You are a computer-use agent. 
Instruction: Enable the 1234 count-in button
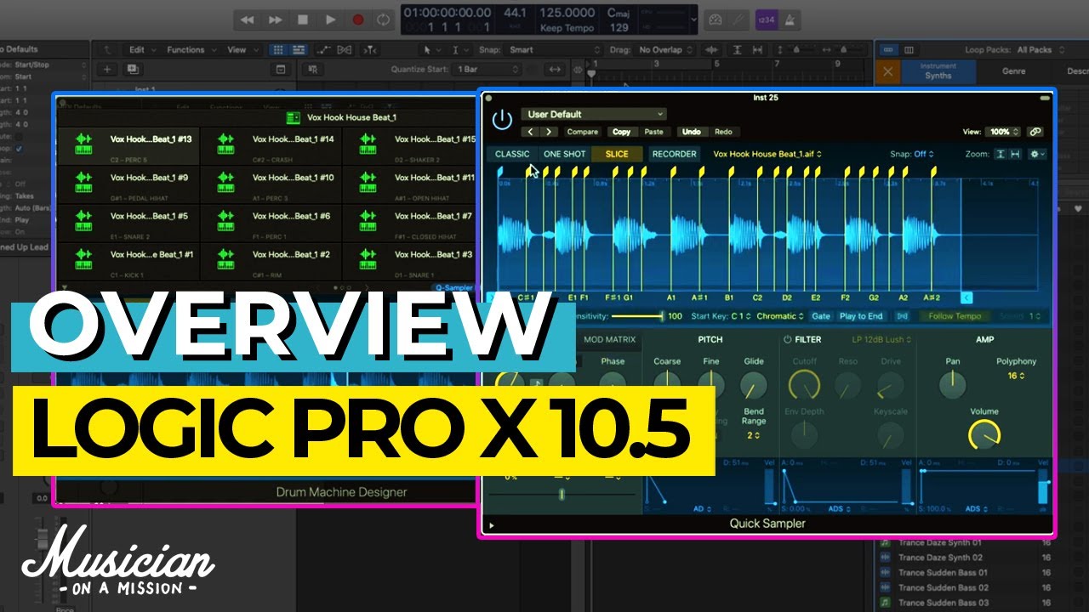[x=766, y=20]
